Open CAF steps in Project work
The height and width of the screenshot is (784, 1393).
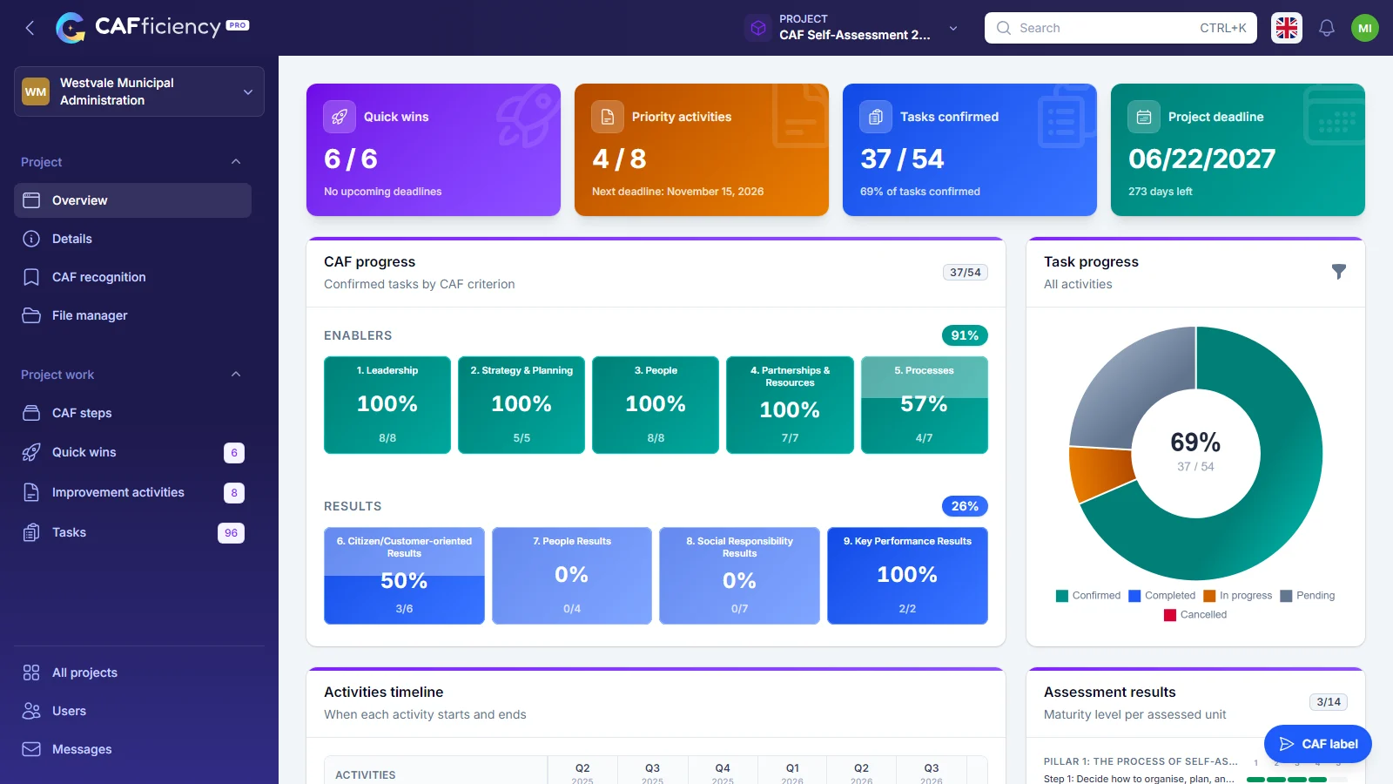[132, 413]
